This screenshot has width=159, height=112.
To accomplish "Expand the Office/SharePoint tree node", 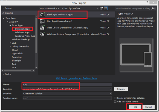I will (x=10, y=46).
